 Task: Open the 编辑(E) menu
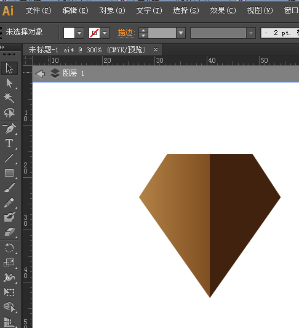[75, 10]
